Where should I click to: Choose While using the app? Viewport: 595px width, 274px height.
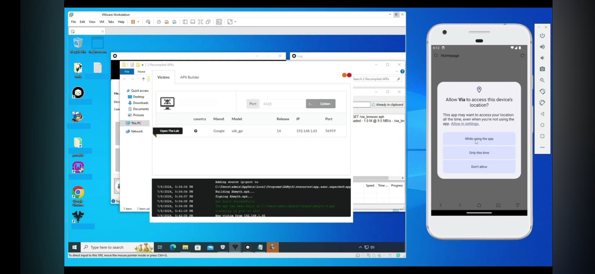point(479,139)
